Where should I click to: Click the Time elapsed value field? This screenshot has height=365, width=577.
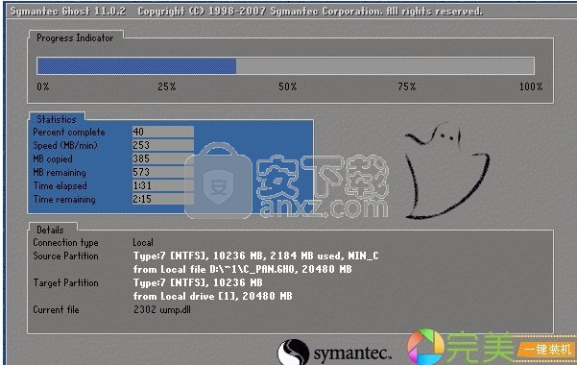pos(163,185)
